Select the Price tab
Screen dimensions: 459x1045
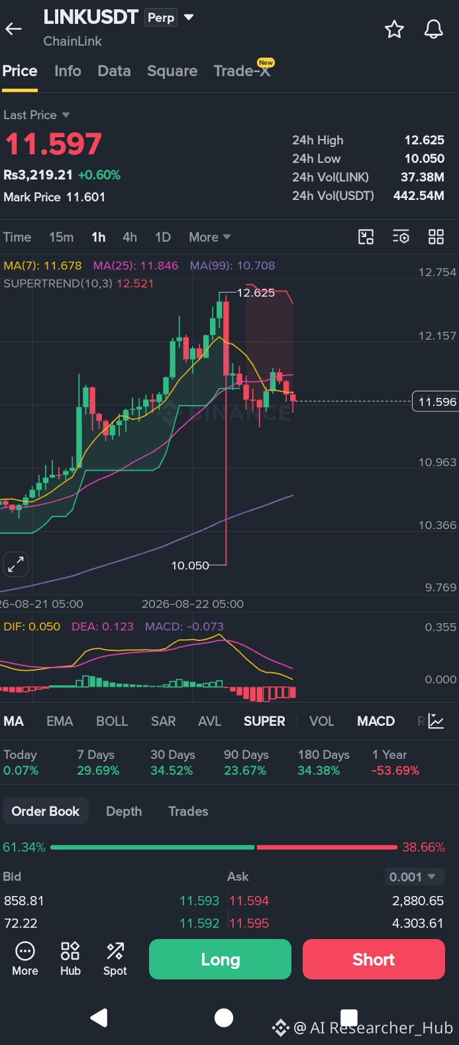tap(20, 71)
